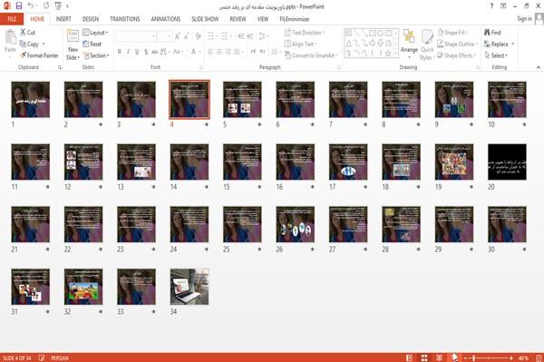Viewport: 544px width, 362px height.
Task: Clear all formatting icon
Action: [198, 36]
